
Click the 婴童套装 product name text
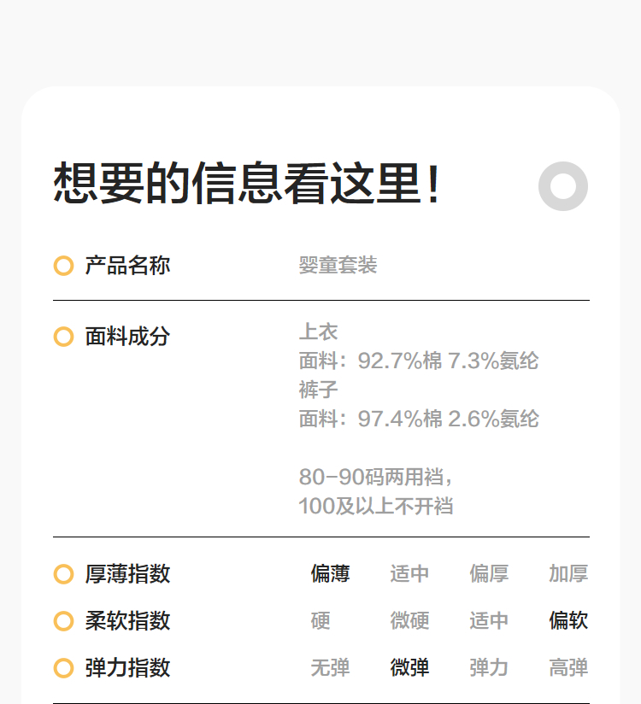[338, 266]
